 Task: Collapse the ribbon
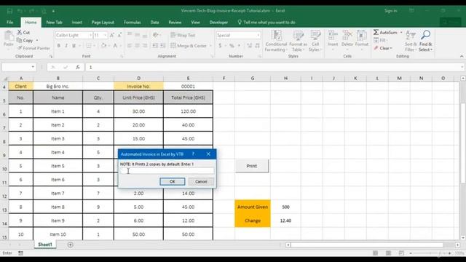point(462,56)
